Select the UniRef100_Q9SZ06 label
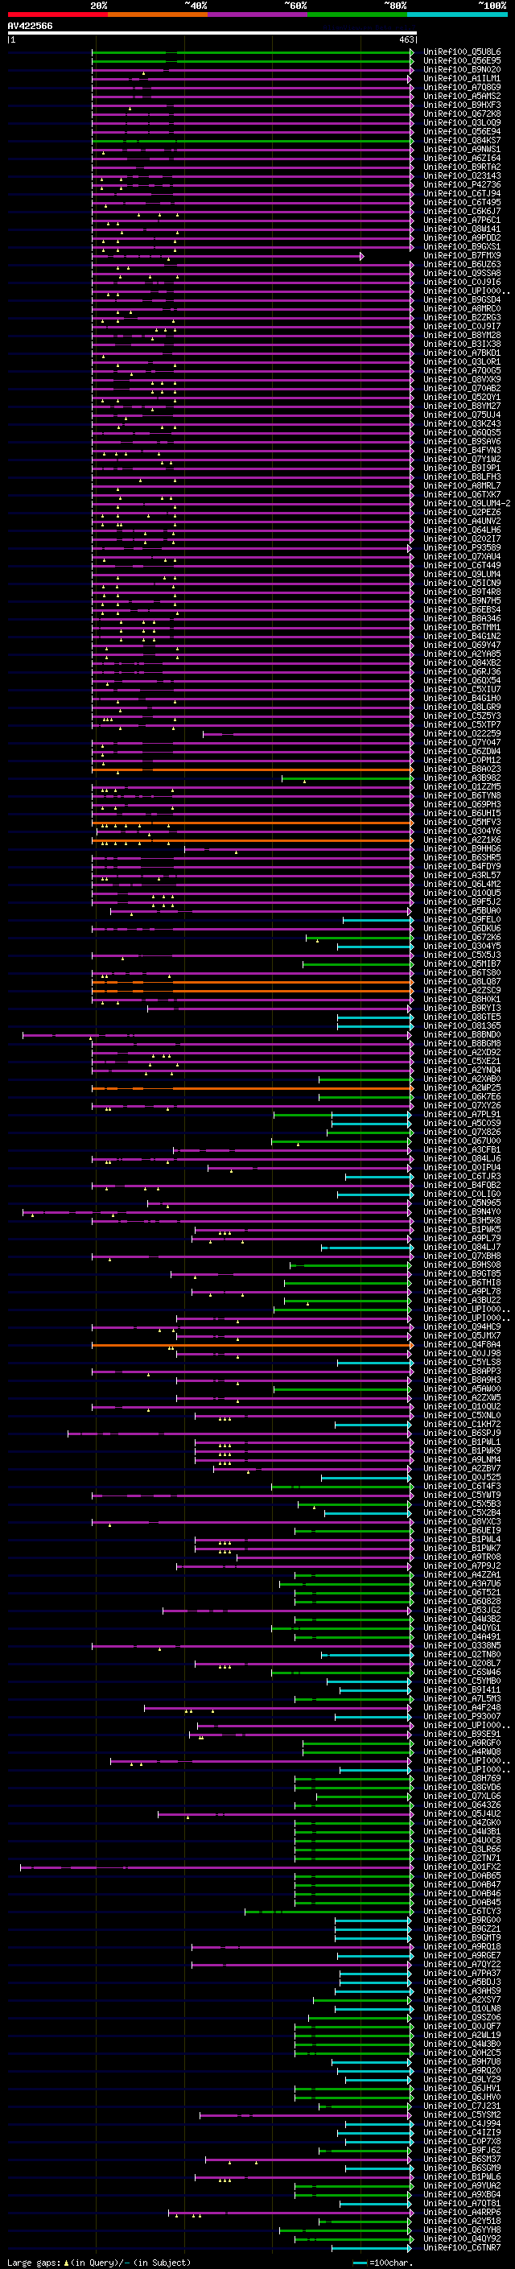 point(462,2018)
